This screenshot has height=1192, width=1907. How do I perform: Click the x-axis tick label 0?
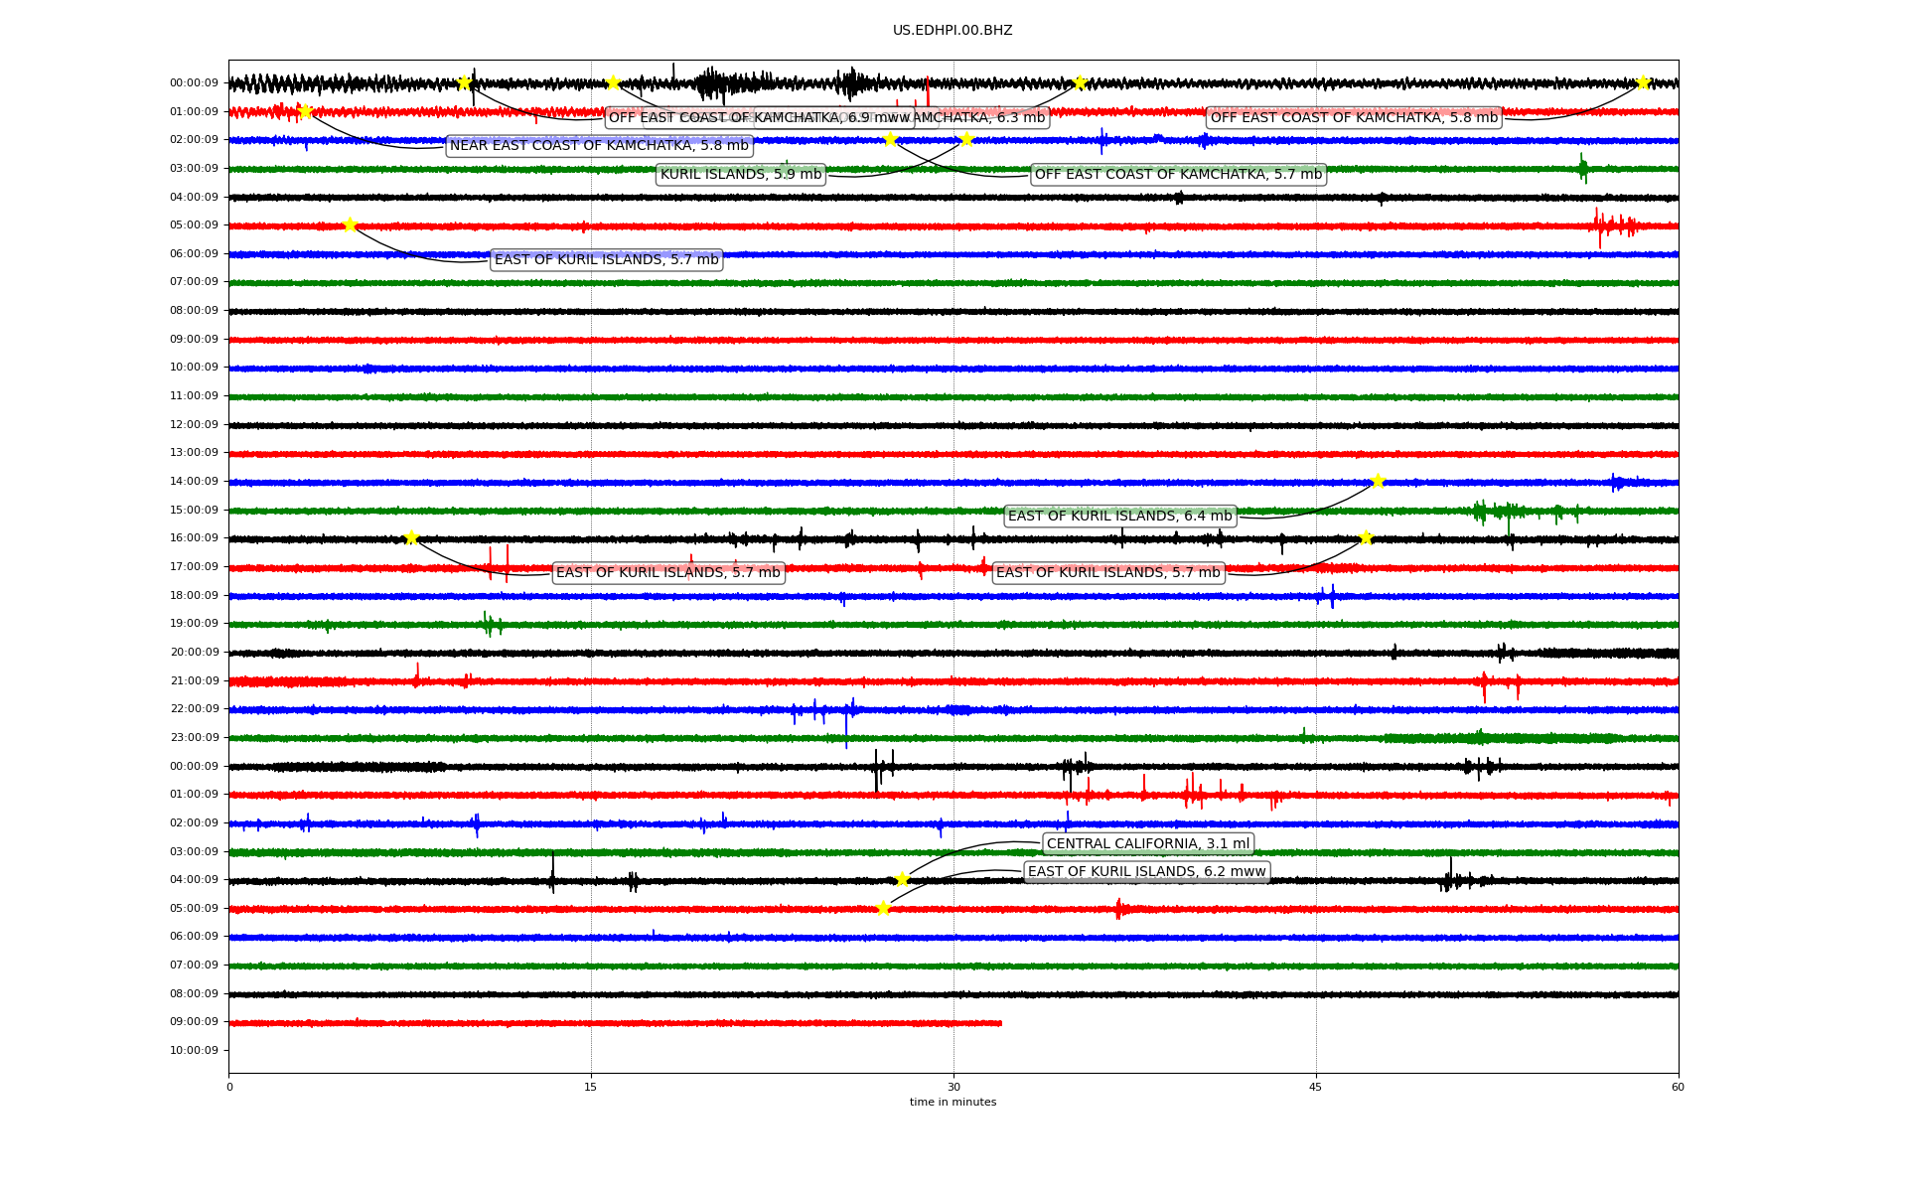point(229,1087)
